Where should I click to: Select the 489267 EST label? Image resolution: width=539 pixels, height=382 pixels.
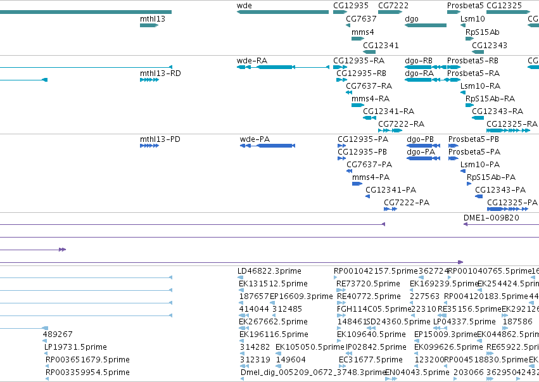(x=58, y=334)
